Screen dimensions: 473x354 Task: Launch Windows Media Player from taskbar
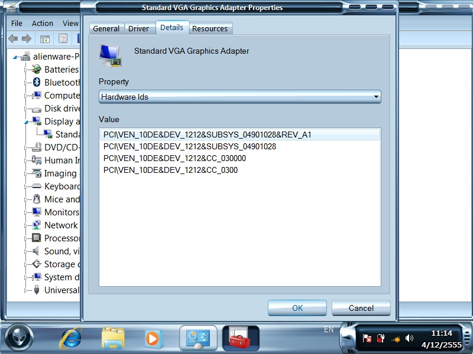click(154, 339)
